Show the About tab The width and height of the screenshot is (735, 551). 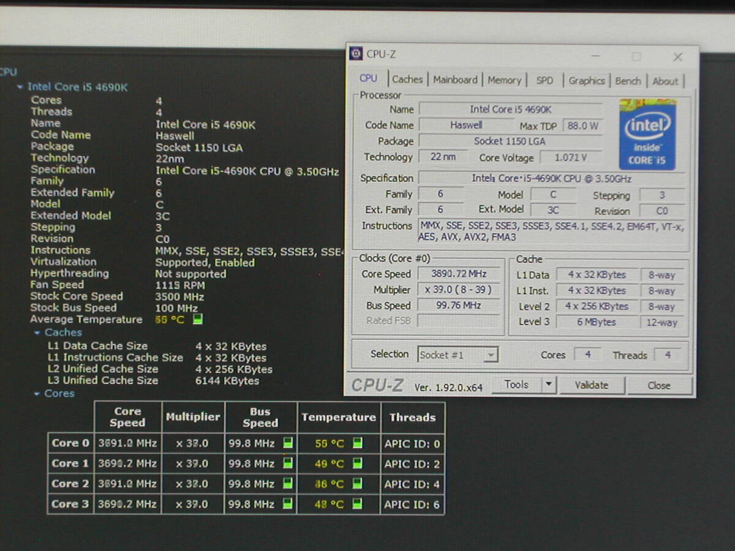tap(665, 81)
